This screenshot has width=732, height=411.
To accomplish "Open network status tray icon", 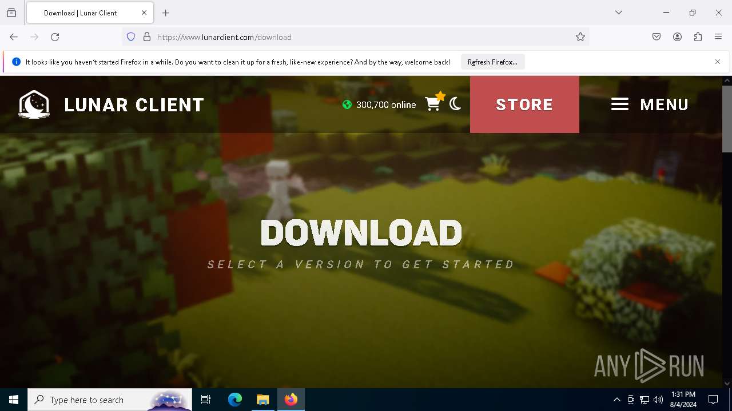I will 645,400.
